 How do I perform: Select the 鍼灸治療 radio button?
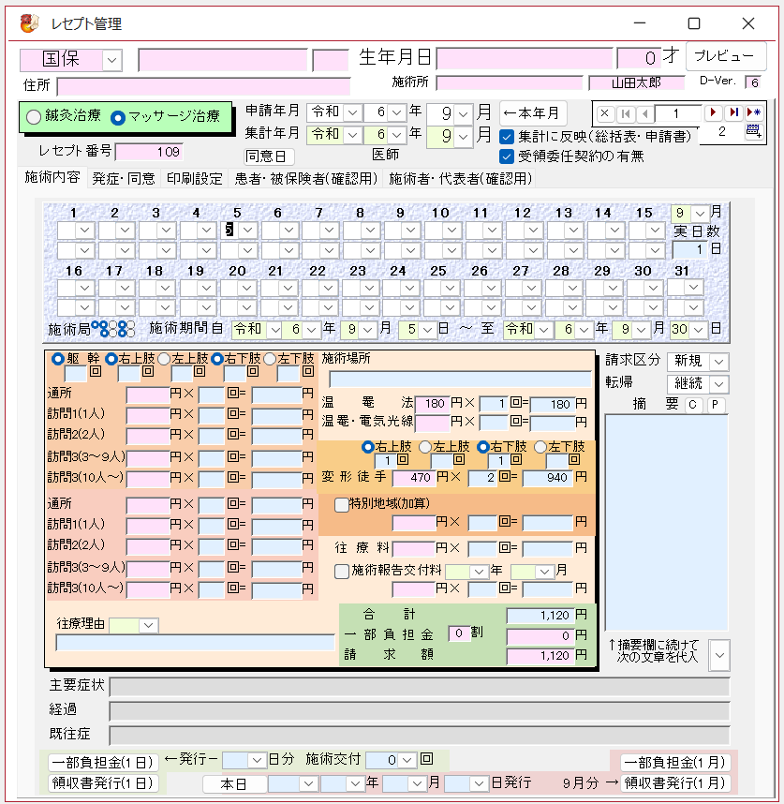point(35,118)
